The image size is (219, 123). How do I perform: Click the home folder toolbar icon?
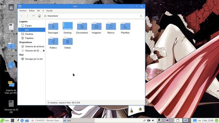click(39, 16)
